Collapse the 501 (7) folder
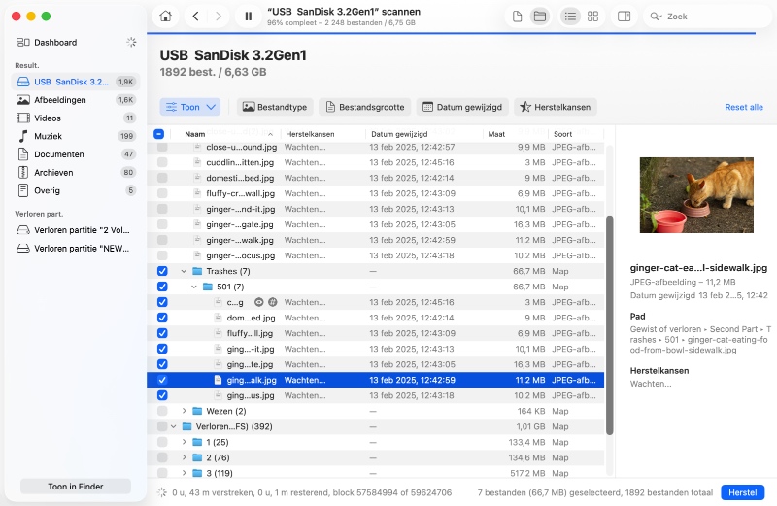Viewport: 777px width, 506px height. pyautogui.click(x=194, y=287)
